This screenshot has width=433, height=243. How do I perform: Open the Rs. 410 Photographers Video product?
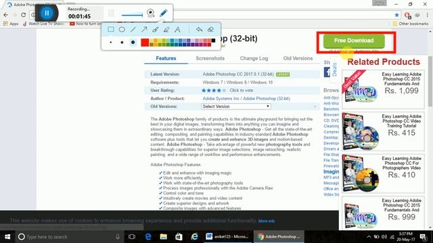[384, 173]
